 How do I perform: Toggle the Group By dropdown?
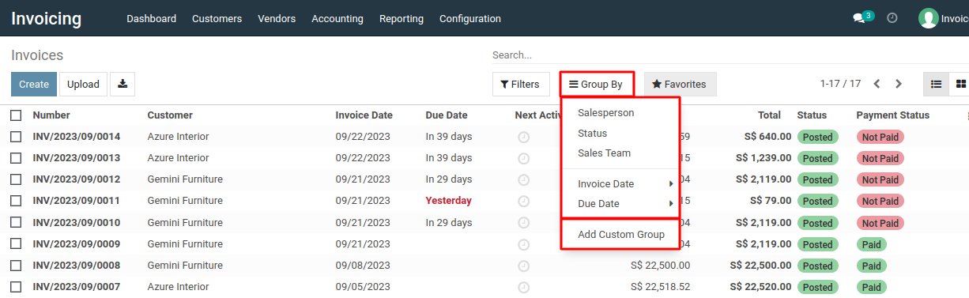coord(596,84)
